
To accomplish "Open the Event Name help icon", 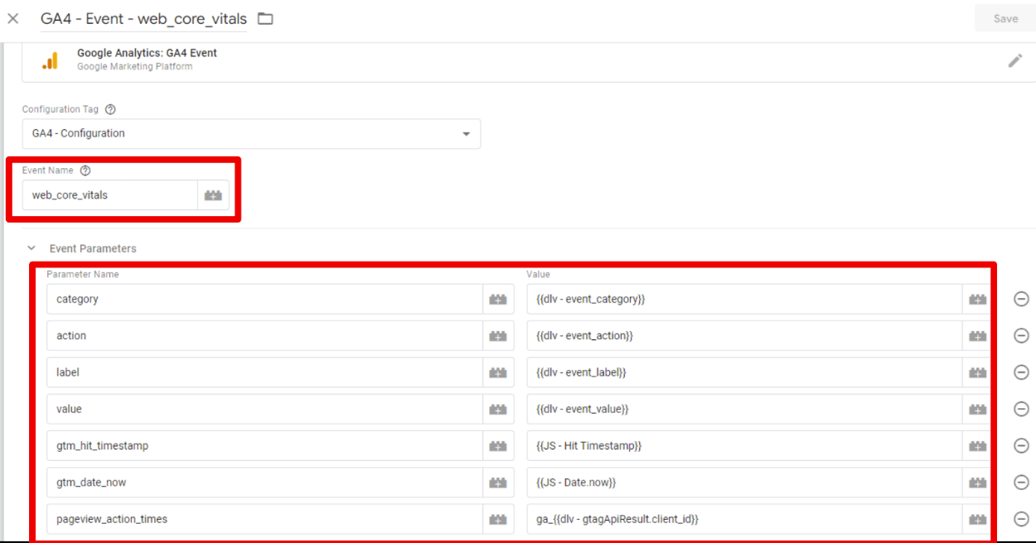I will pyautogui.click(x=85, y=171).
